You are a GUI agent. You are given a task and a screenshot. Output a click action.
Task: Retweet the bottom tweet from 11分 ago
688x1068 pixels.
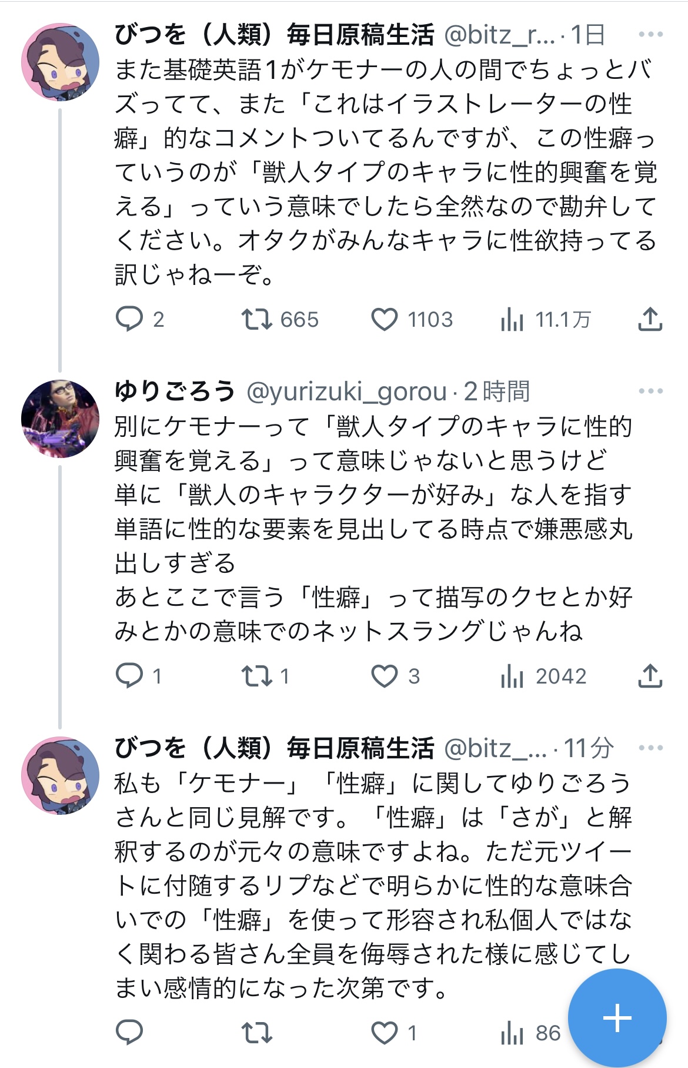click(257, 1033)
